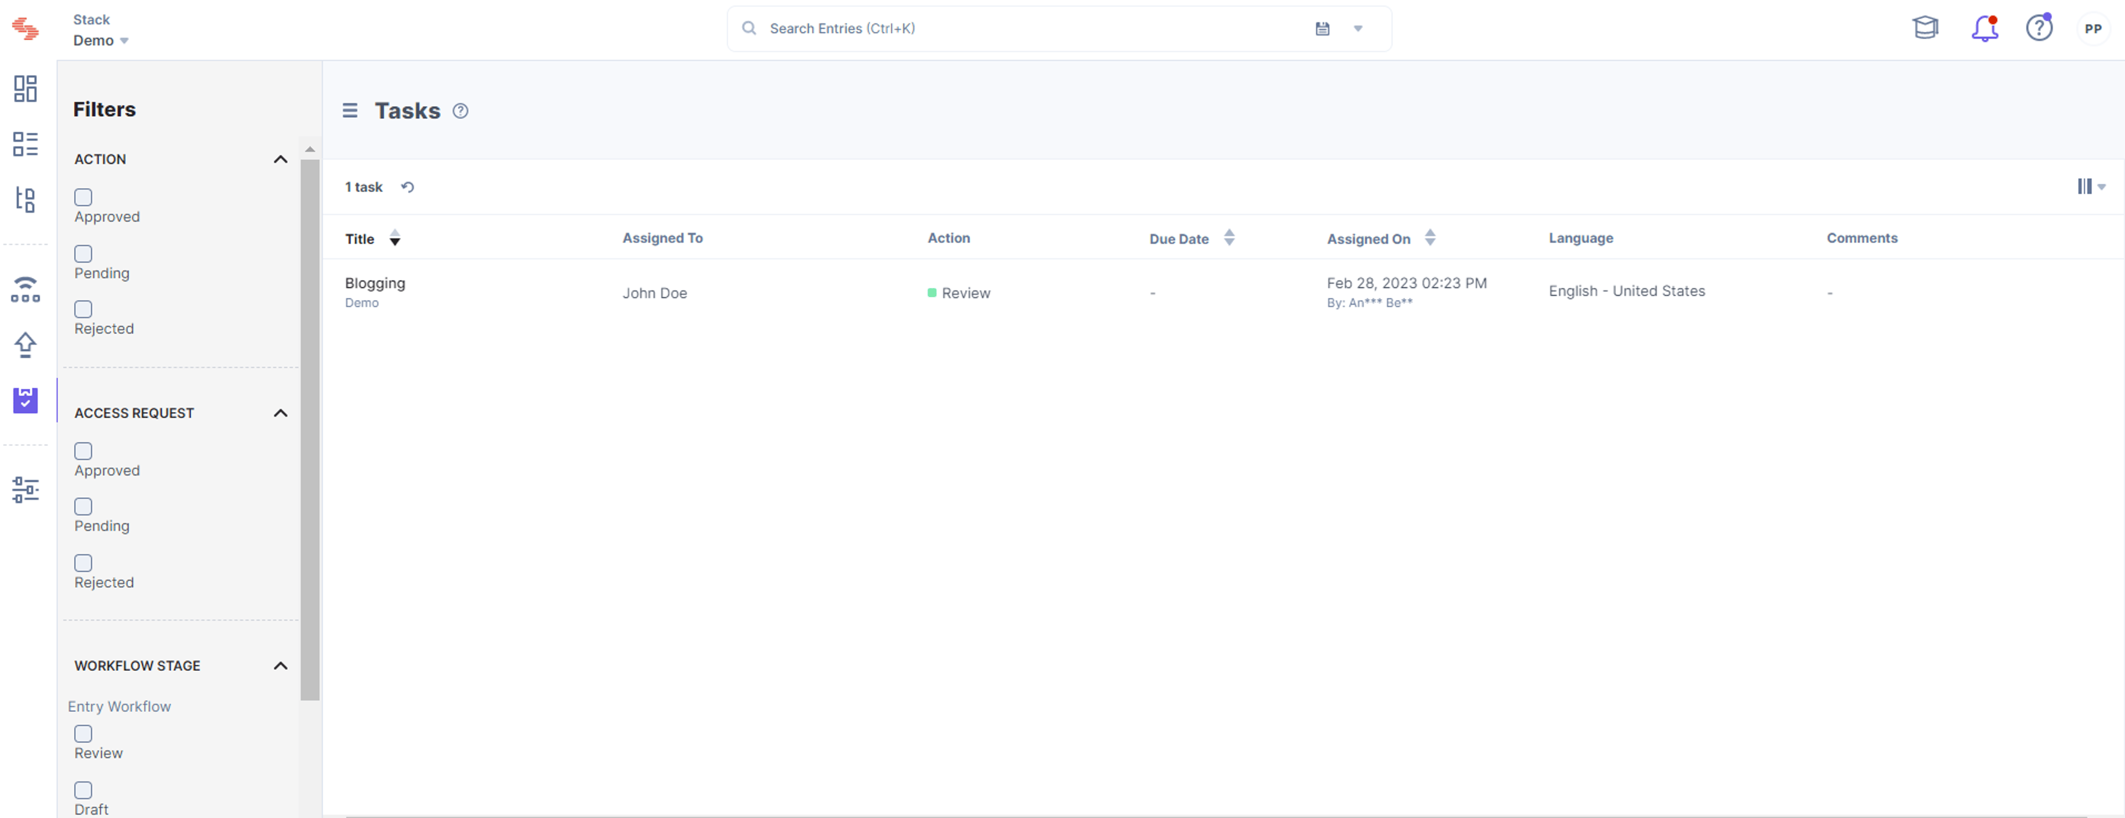Open the Academy graduation cap icon
The width and height of the screenshot is (2125, 818).
click(1925, 28)
